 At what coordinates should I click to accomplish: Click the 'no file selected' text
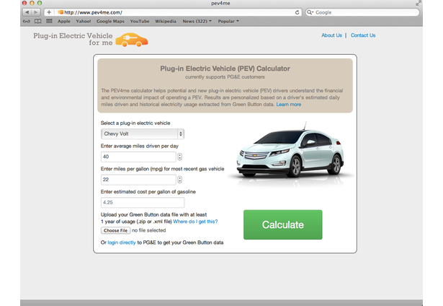[x=149, y=230]
